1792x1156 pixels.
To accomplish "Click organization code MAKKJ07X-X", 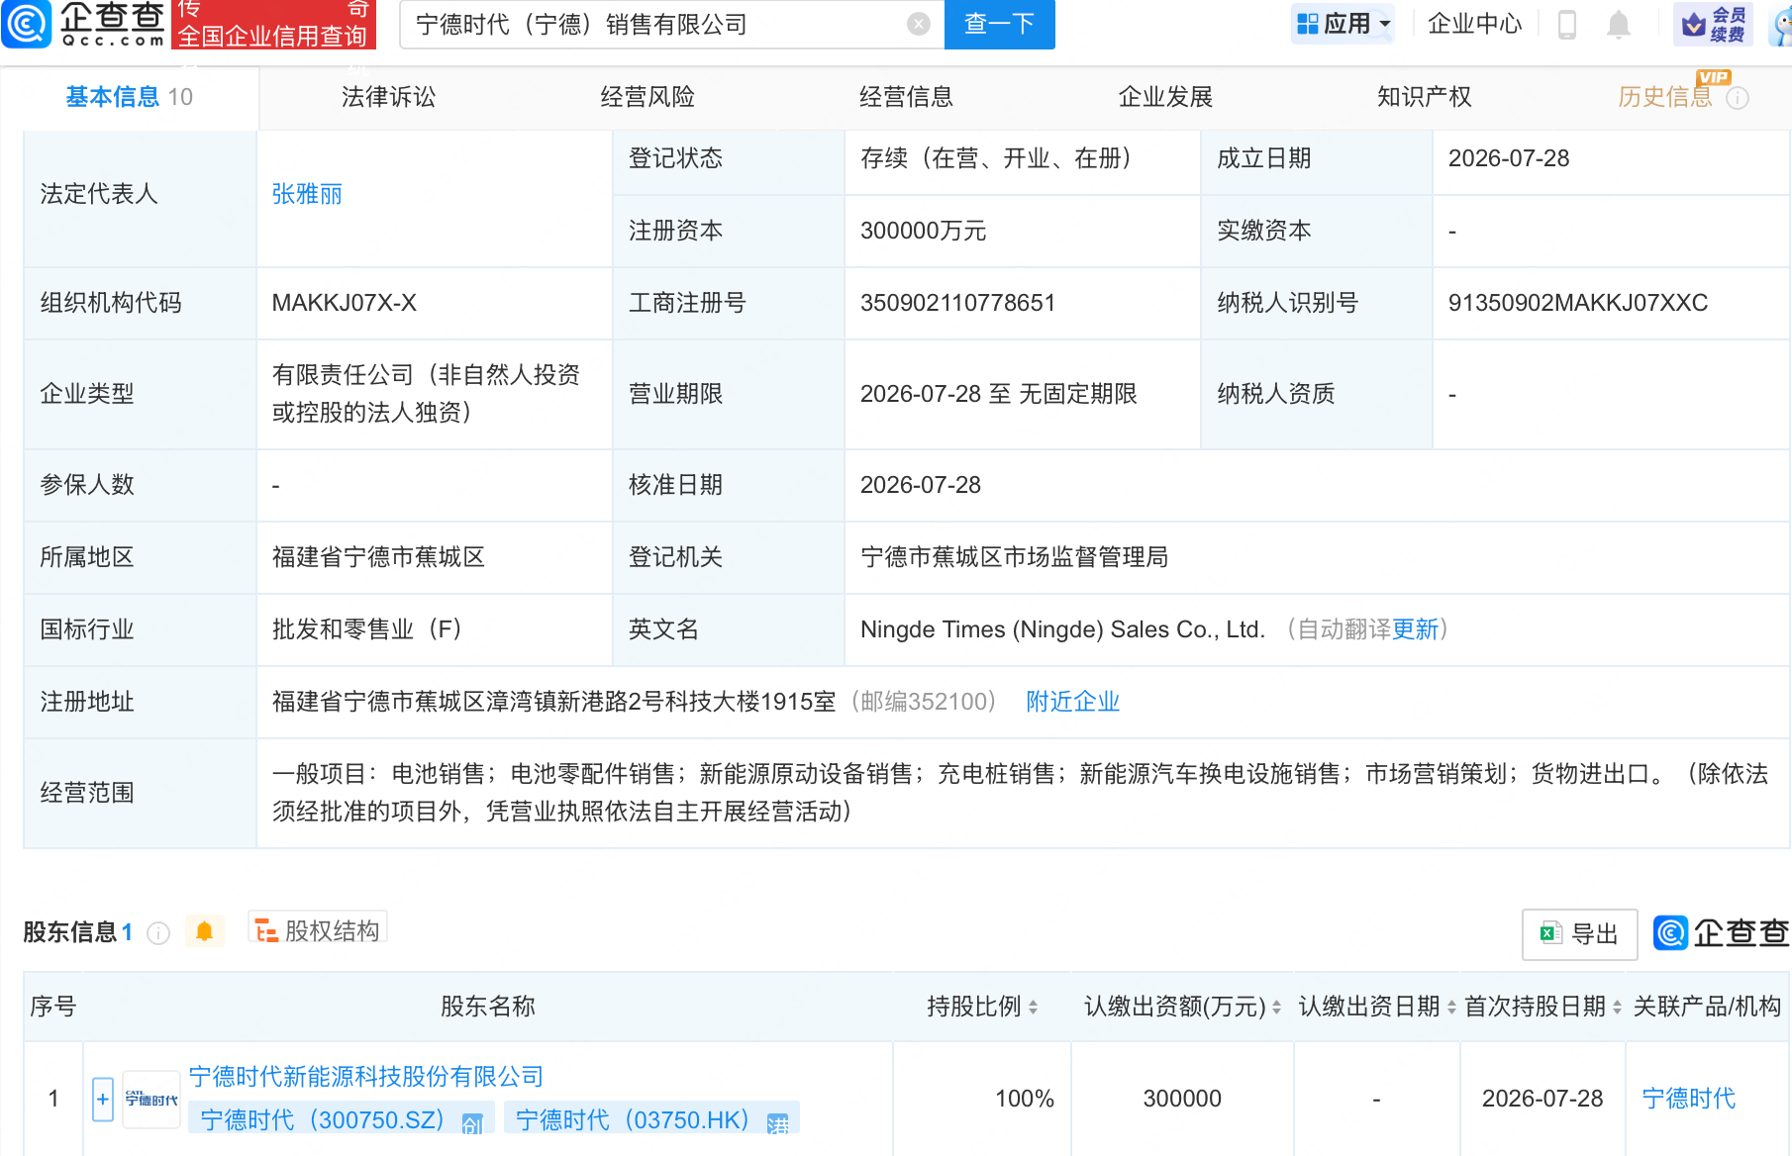I will (344, 303).
